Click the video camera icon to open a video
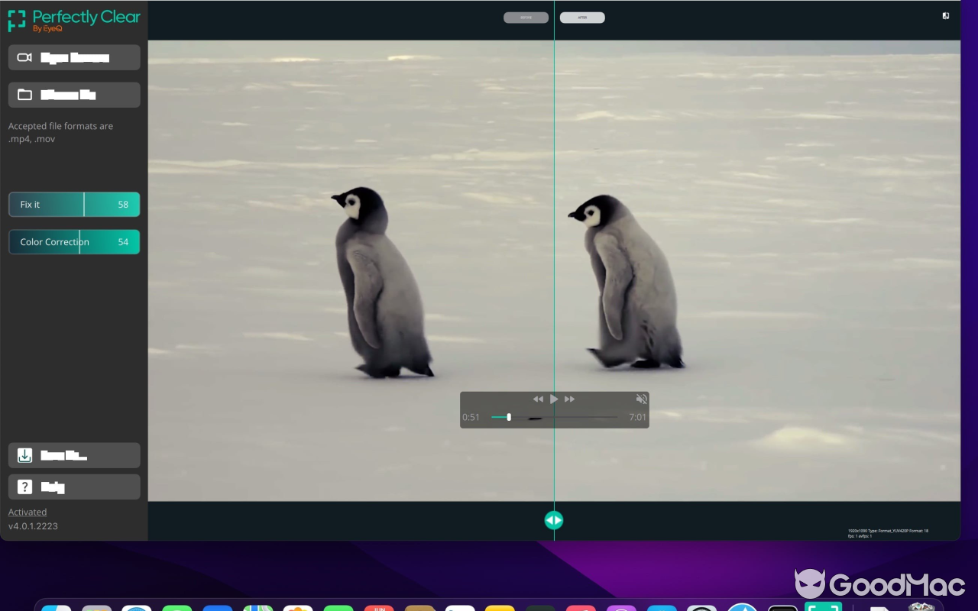Image resolution: width=978 pixels, height=611 pixels. click(x=25, y=57)
